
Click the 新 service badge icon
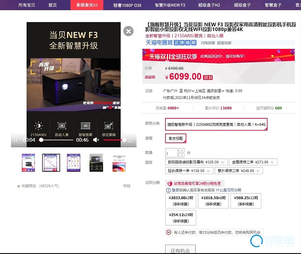point(194,42)
